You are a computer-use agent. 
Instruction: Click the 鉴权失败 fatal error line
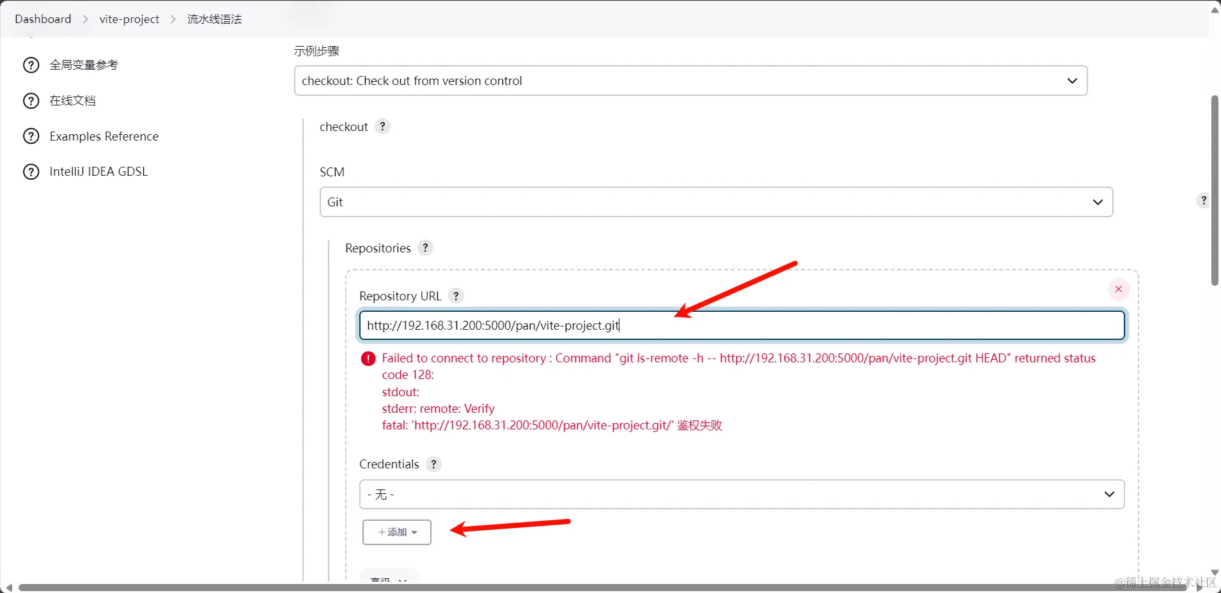pos(552,426)
